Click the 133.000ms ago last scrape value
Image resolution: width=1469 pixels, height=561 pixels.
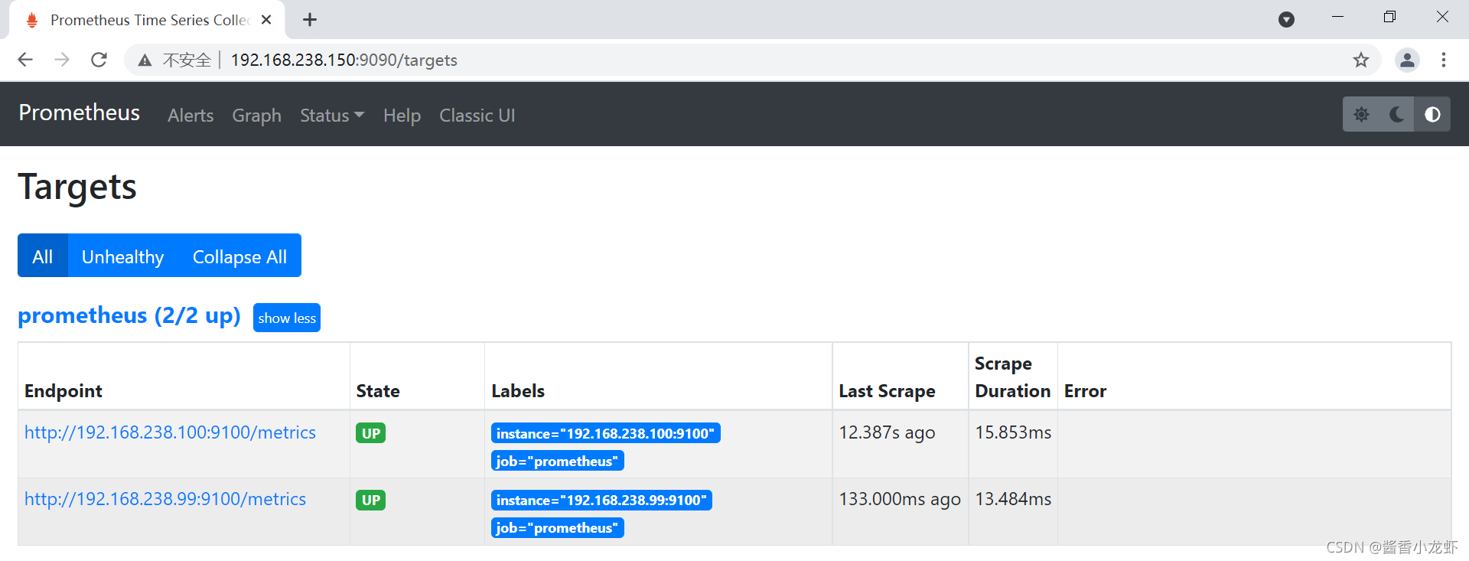pyautogui.click(x=900, y=499)
